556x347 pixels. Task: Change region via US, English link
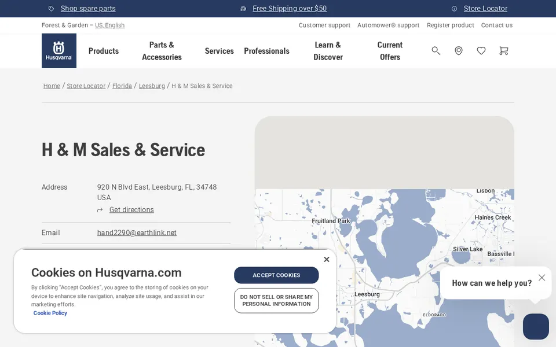coord(109,25)
